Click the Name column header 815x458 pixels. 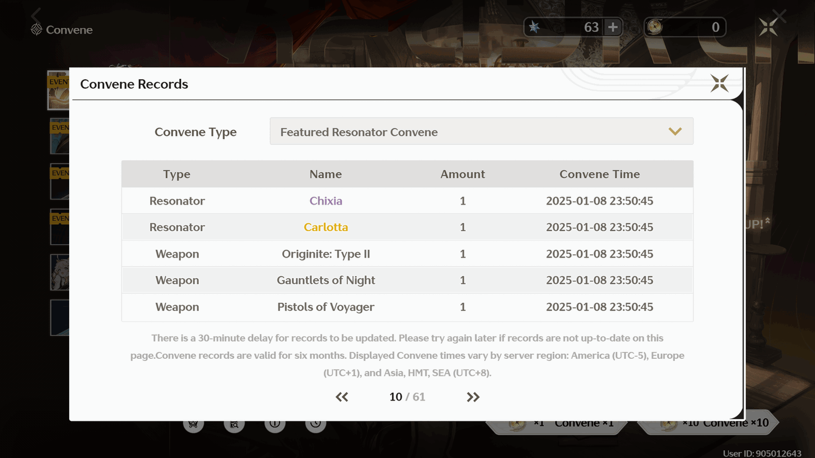pyautogui.click(x=325, y=174)
